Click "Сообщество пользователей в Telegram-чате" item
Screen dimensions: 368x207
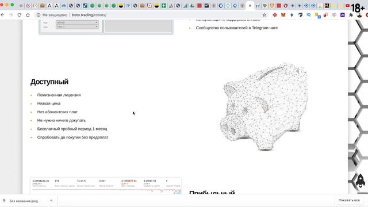[x=237, y=28]
